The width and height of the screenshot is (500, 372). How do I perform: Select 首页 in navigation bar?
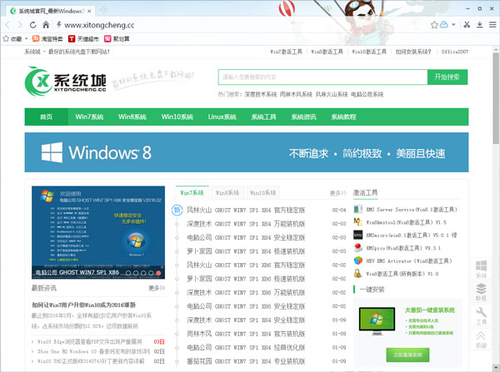46,117
